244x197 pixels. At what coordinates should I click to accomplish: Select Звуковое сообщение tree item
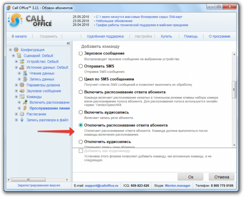(44, 91)
